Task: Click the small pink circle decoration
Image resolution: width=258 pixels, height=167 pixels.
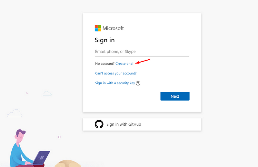Action: click(26, 93)
